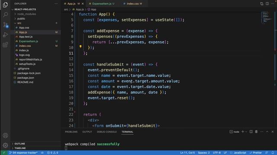This screenshot has height=155, width=277.
Task: Open the launch profile dropdown beside plus
Action: tap(246, 132)
